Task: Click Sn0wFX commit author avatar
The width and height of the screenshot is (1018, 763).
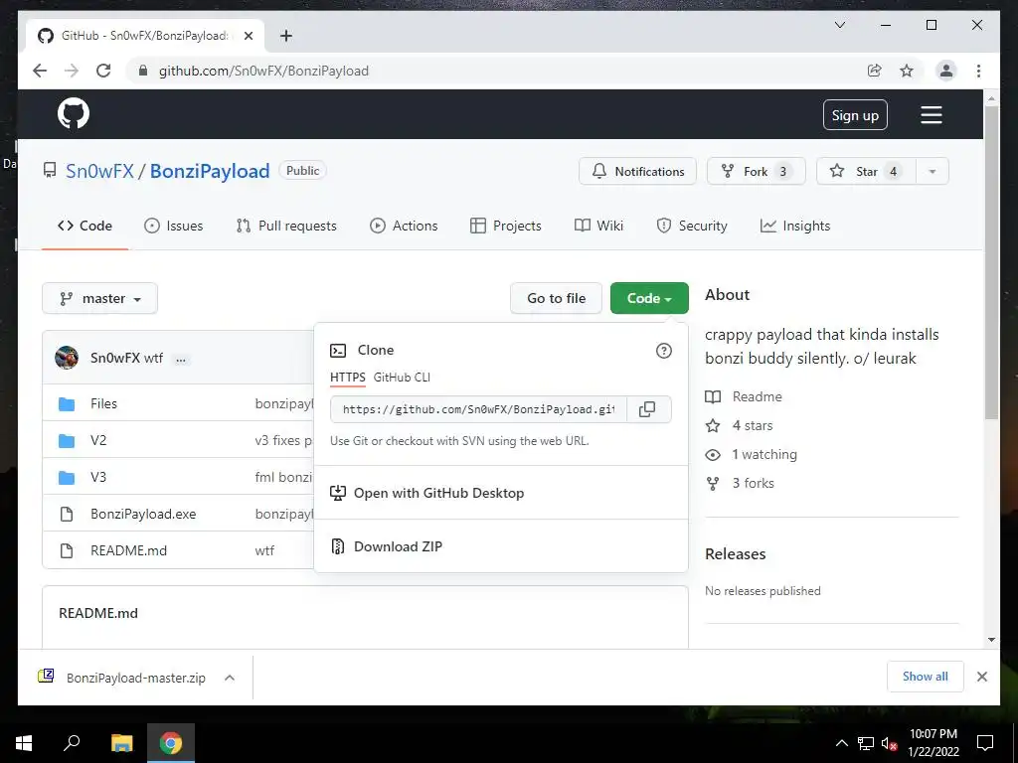Action: 67,358
